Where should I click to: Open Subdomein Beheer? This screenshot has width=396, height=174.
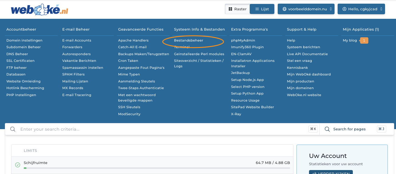pyautogui.click(x=23, y=47)
